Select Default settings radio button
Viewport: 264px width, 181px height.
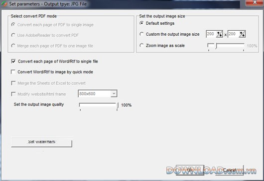coord(141,23)
